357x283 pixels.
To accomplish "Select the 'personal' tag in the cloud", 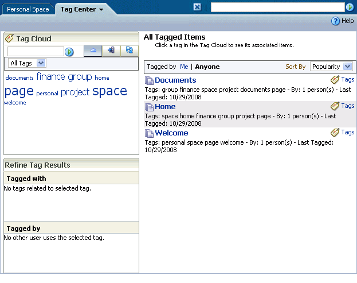I will click(x=47, y=94).
